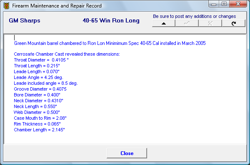Screen dimensions: 250x165
Task: Click the Throat Diameter = 0.4105 line
Action: (41, 60)
